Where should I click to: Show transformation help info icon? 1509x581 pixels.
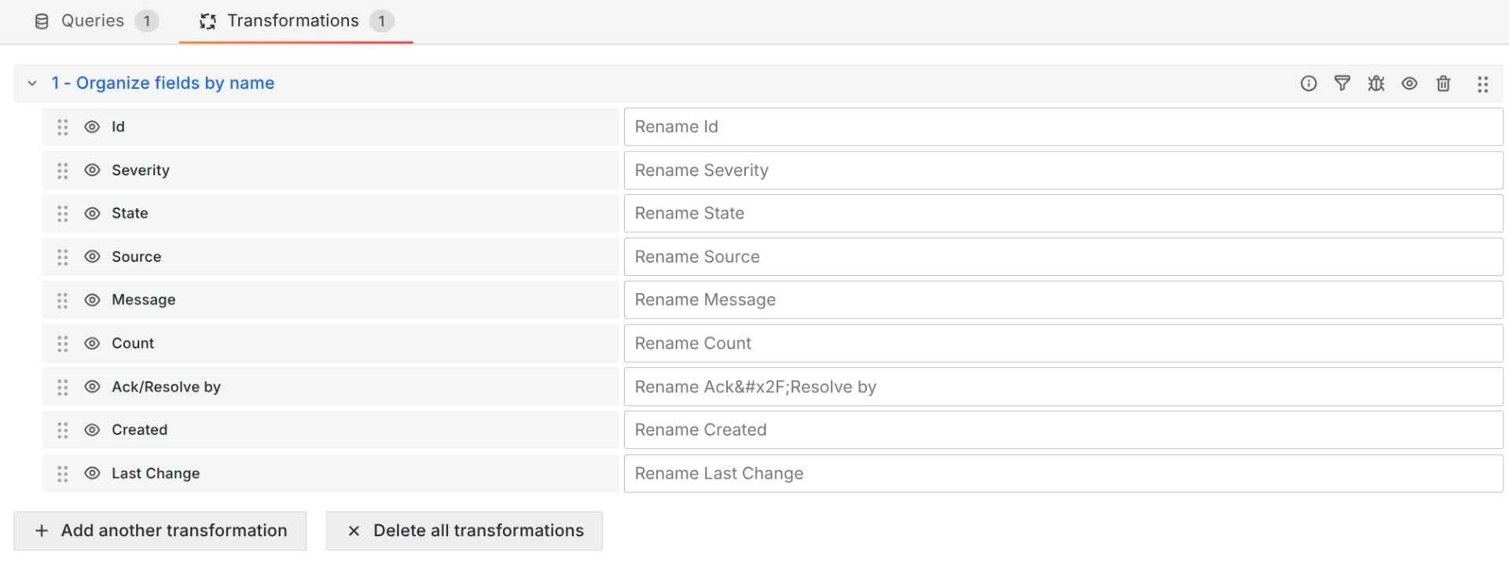tap(1308, 83)
